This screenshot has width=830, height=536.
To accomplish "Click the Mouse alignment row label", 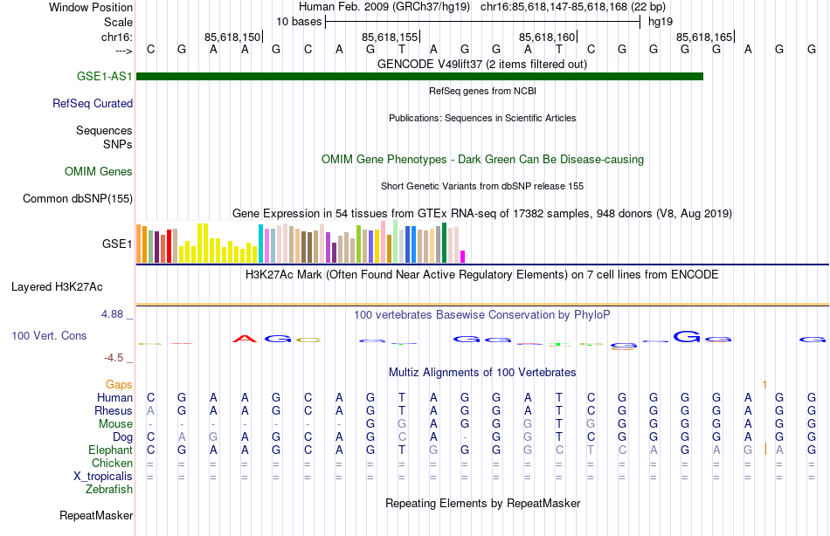I will click(115, 424).
